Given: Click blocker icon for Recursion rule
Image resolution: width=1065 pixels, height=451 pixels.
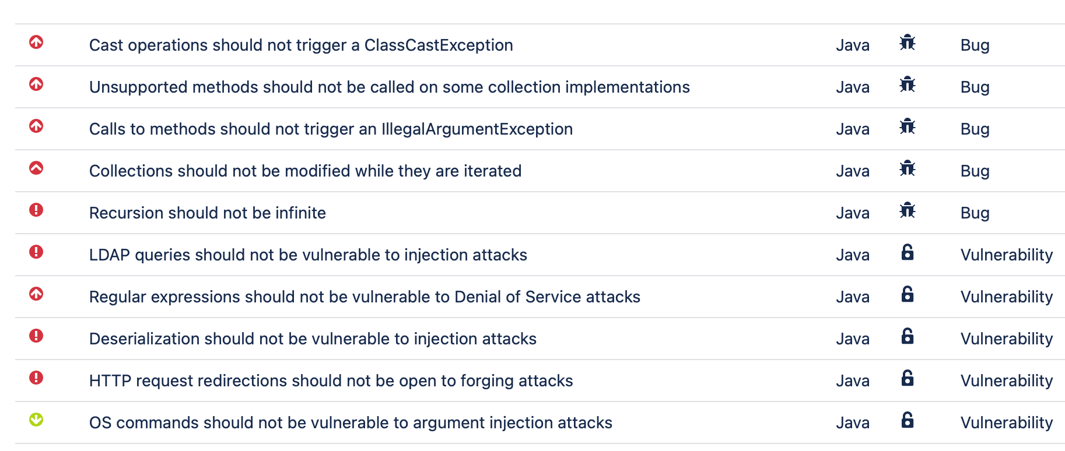Looking at the screenshot, I should click(x=36, y=210).
